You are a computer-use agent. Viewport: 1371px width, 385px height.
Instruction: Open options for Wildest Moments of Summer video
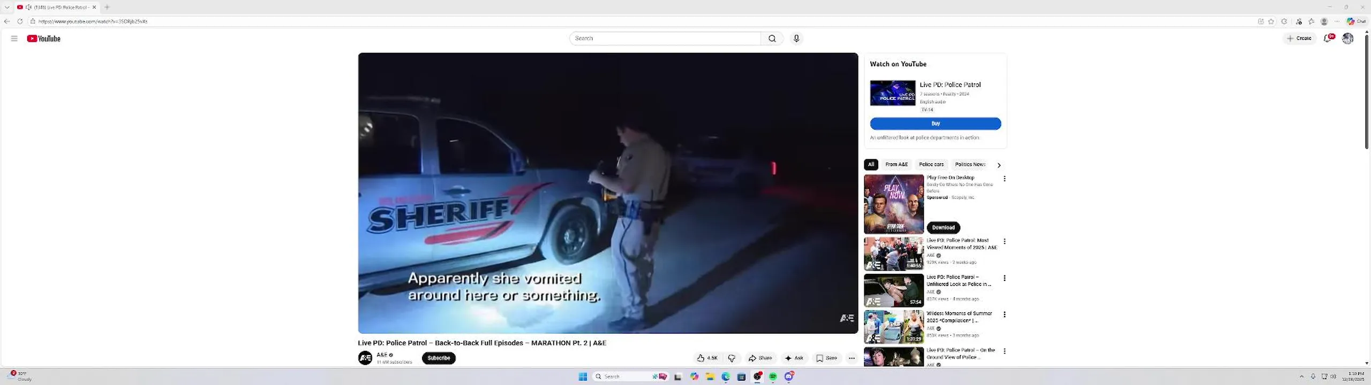coord(1004,314)
